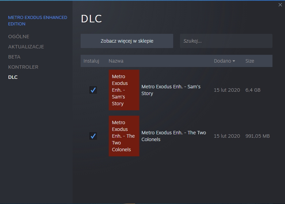Click METRO EXODUS ENHANCED EDITION title
This screenshot has height=204, width=285.
point(38,21)
